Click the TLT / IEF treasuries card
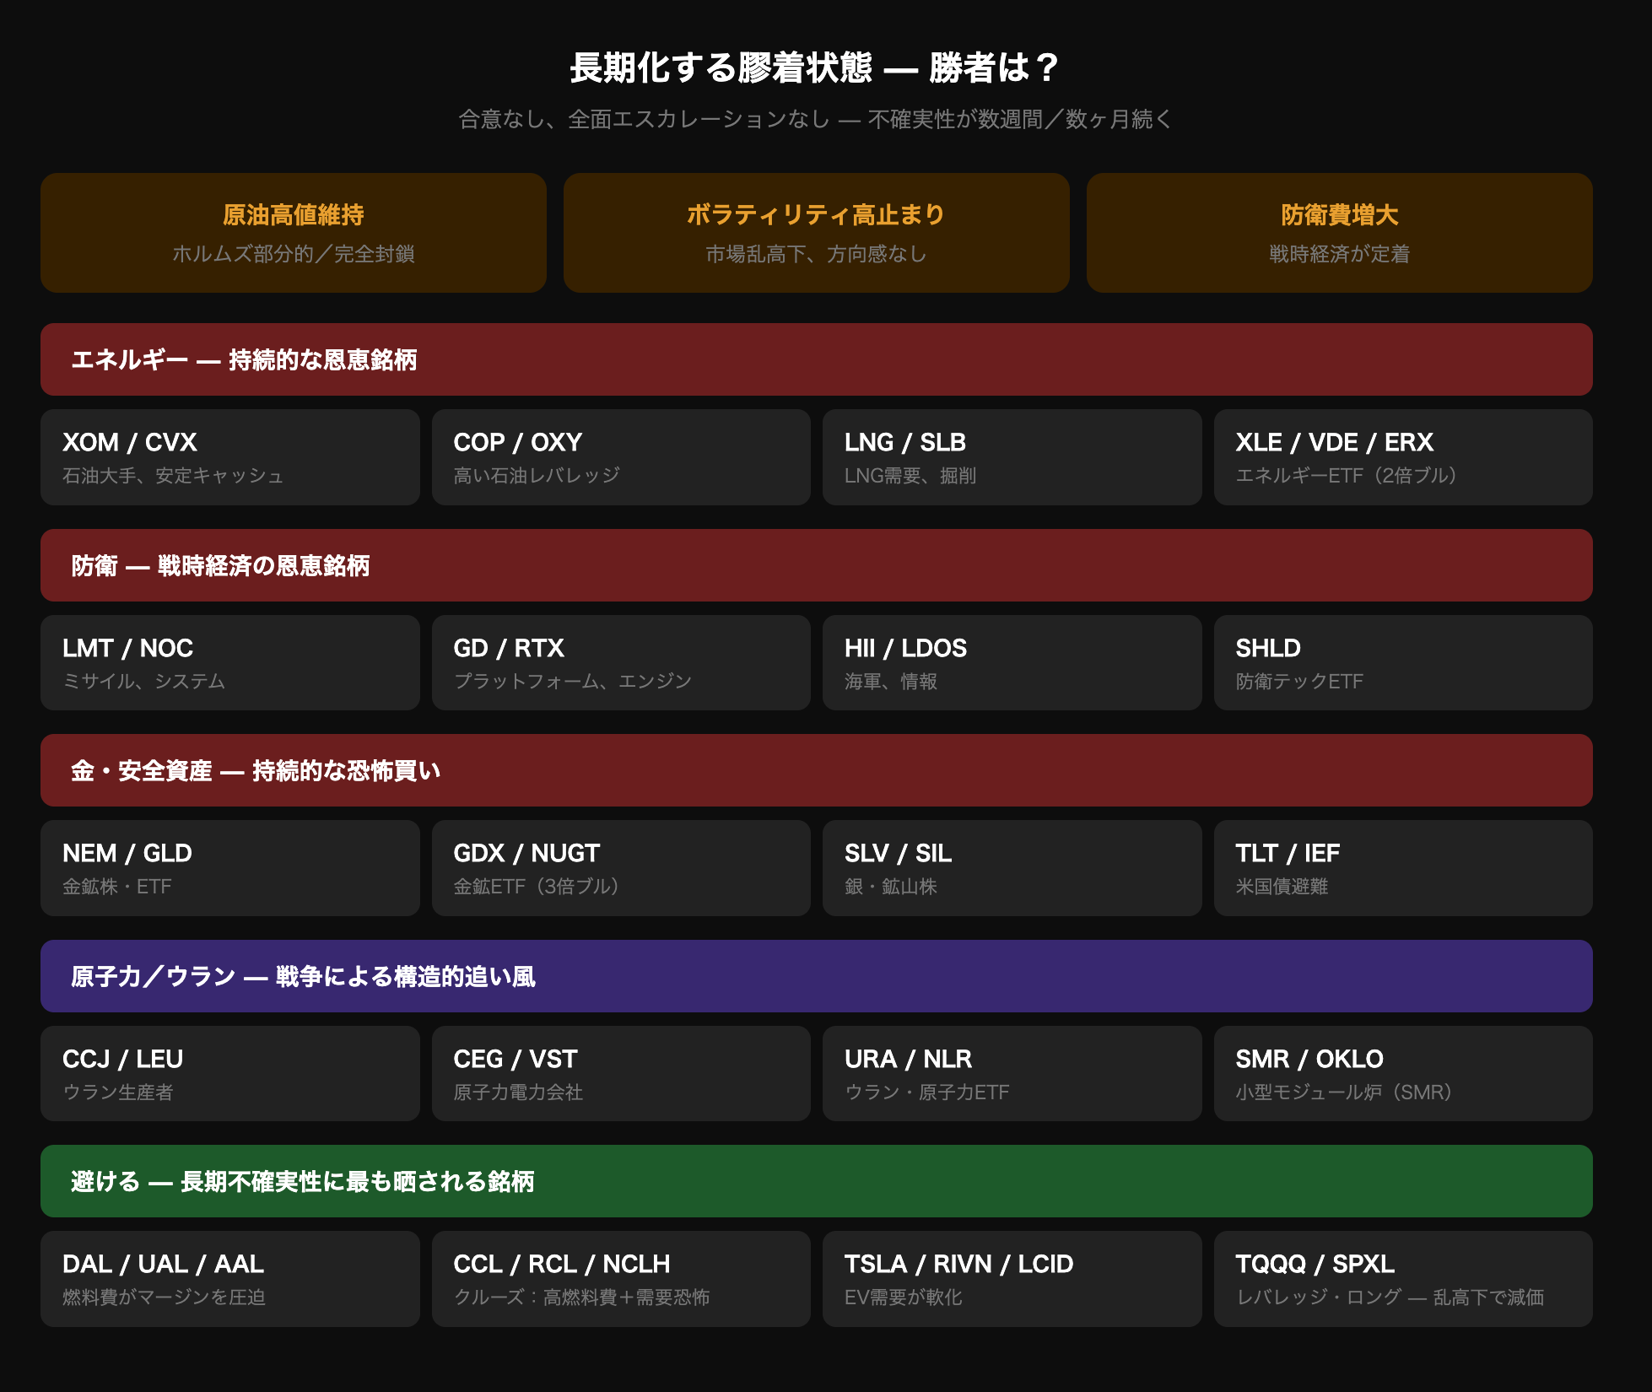Viewport: 1652px width, 1392px height. click(x=1402, y=868)
